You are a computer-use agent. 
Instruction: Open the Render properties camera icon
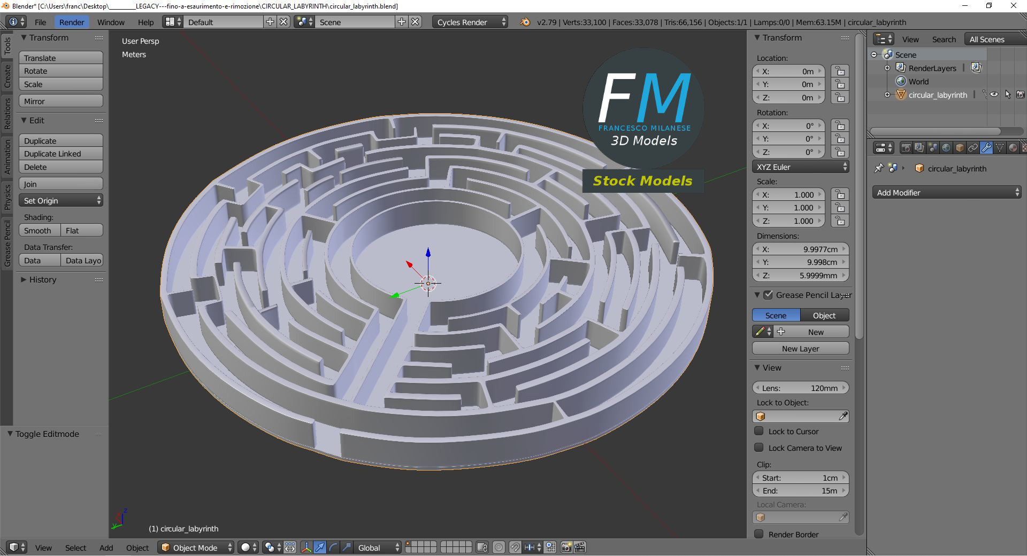click(906, 148)
